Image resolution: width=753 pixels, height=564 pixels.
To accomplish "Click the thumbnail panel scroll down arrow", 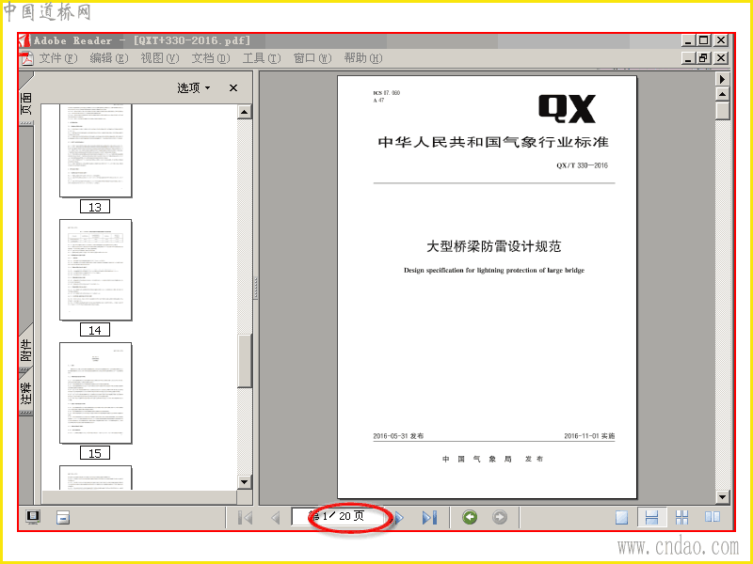I will [x=245, y=482].
